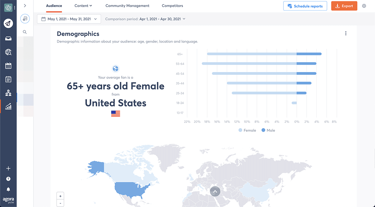
Task: Click the Reports bar chart icon
Action: pyautogui.click(x=8, y=107)
